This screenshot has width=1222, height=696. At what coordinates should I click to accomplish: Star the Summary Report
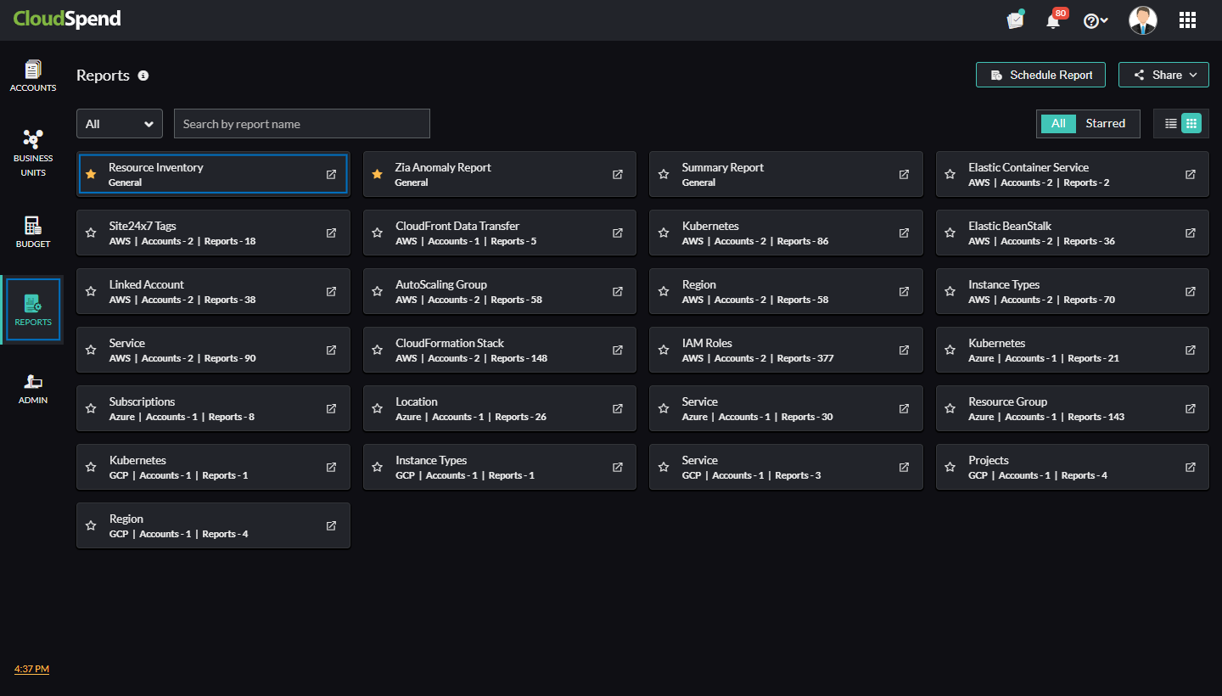point(664,174)
